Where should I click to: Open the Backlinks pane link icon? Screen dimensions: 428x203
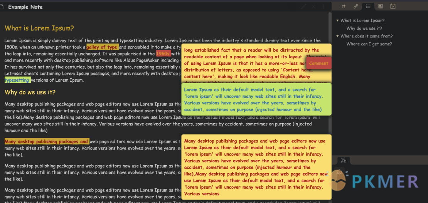356,6
